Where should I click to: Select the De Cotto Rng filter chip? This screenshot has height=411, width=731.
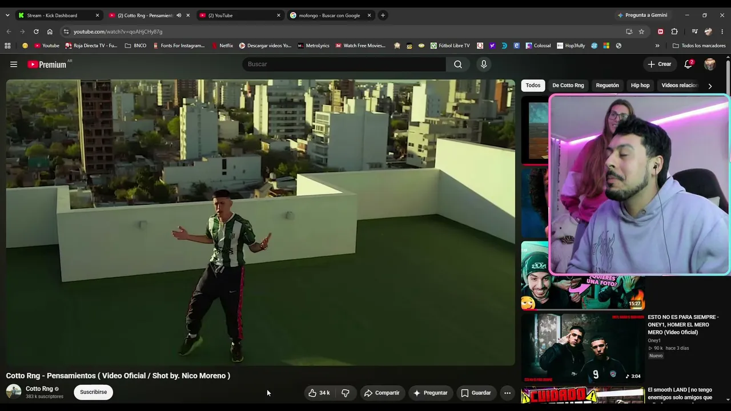tap(568, 86)
